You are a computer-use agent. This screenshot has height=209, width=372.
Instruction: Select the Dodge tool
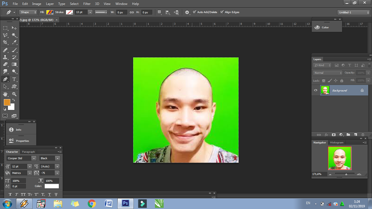[14, 71]
